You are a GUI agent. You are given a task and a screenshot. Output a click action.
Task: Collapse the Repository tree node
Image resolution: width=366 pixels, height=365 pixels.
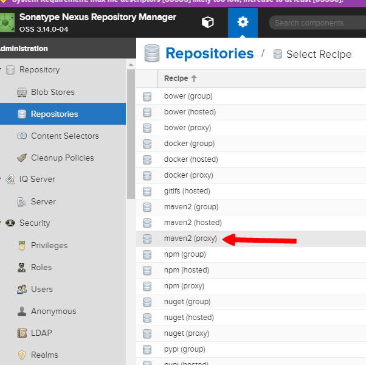[1, 69]
